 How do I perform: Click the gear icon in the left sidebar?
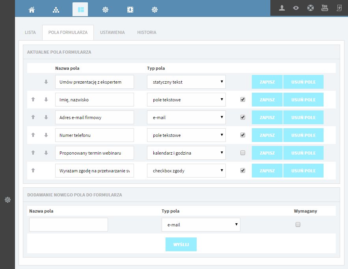[7, 200]
